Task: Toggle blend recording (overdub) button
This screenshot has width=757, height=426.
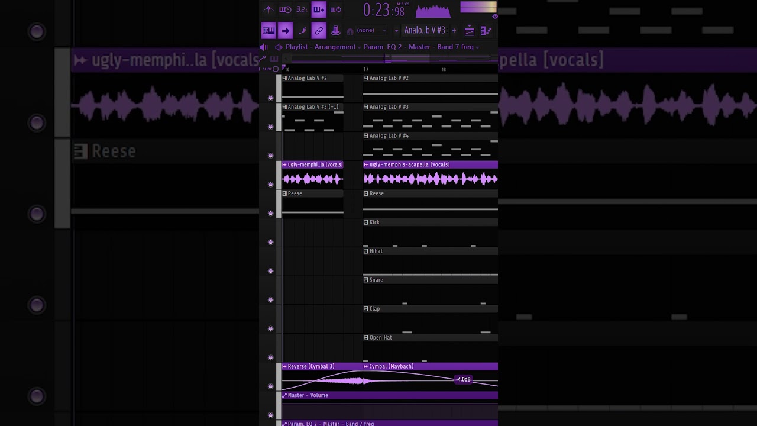Action: [319, 9]
